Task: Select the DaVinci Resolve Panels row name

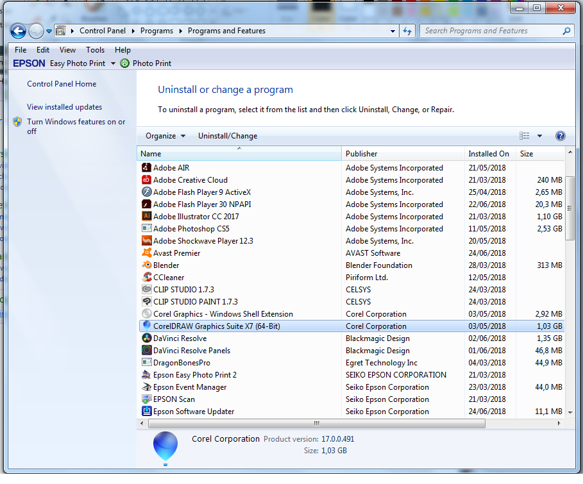Action: [x=192, y=350]
